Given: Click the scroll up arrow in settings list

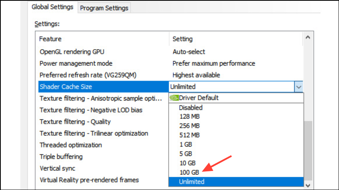Looking at the screenshot, I should [308, 37].
